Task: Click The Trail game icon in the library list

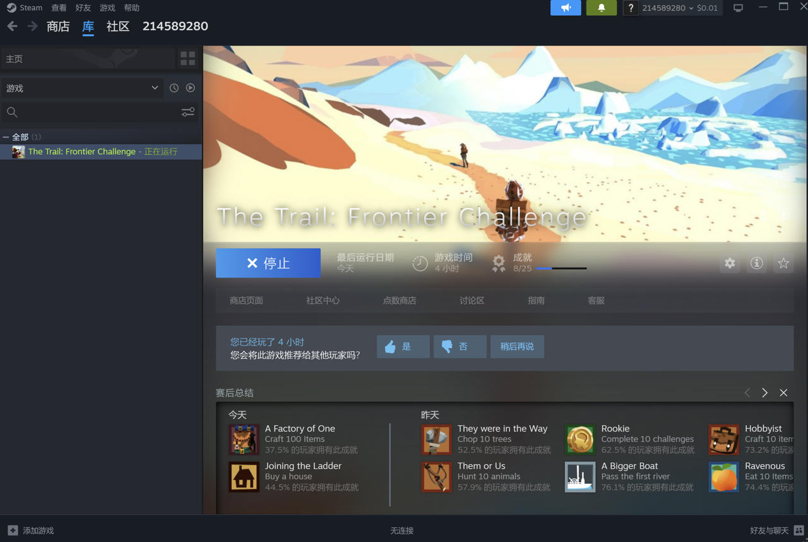Action: [18, 152]
